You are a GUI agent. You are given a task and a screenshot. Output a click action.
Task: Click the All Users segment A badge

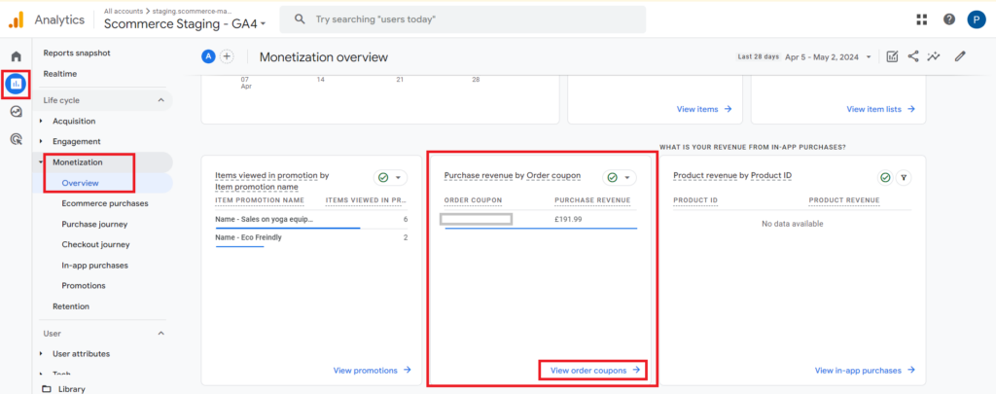[x=208, y=56]
